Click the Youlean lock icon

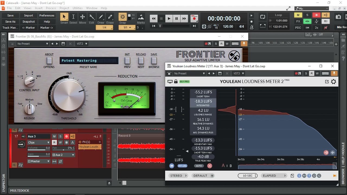tap(176, 82)
